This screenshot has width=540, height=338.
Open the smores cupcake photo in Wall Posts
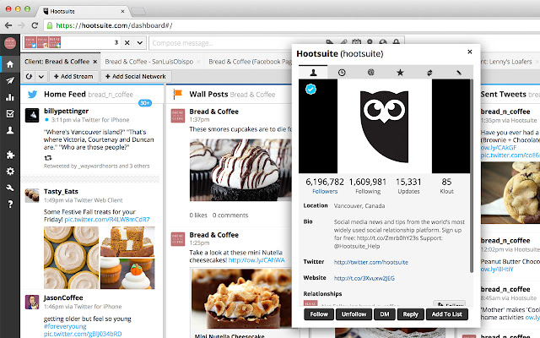click(x=240, y=170)
